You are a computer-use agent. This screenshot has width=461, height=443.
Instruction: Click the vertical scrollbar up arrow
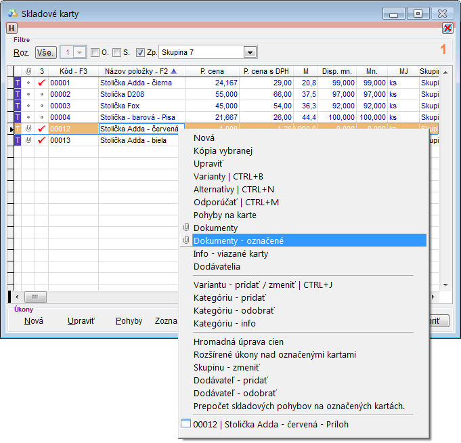pos(445,72)
